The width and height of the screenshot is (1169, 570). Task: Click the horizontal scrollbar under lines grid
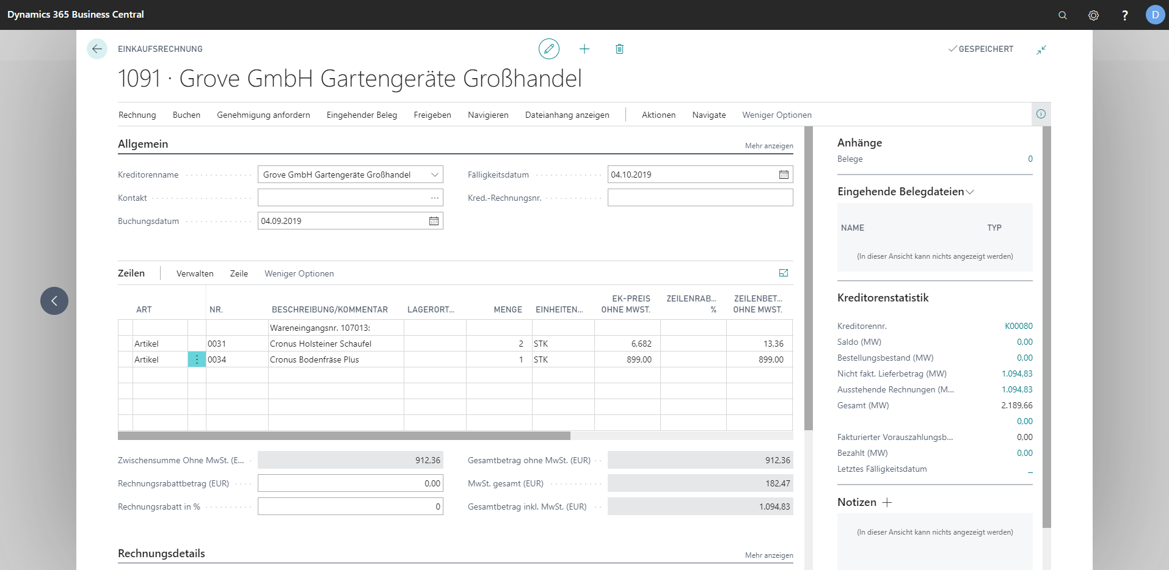(344, 436)
